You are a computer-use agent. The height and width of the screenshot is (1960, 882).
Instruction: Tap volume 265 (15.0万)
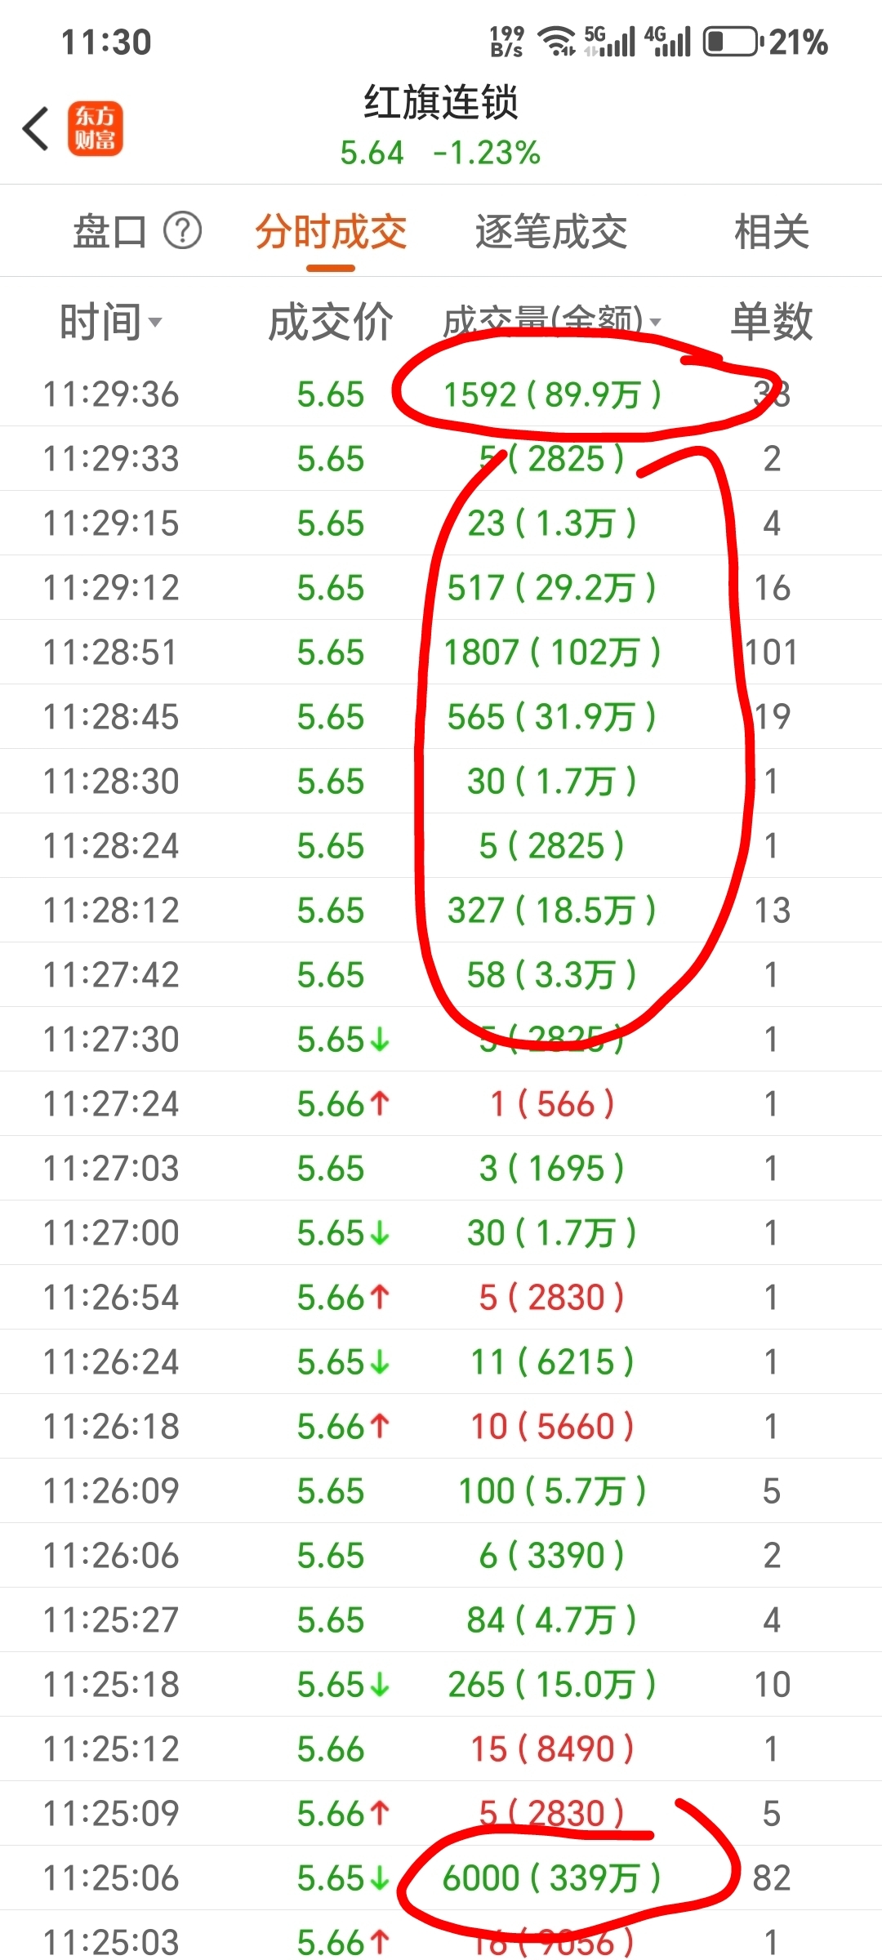click(552, 1685)
